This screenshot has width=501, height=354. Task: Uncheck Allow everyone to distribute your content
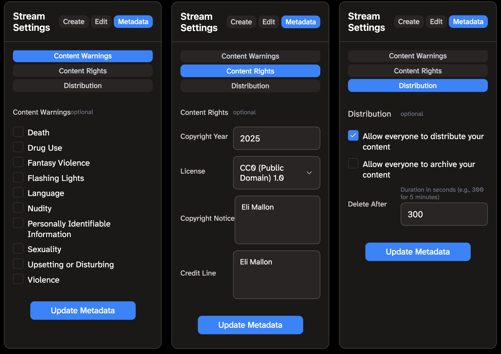coord(353,135)
